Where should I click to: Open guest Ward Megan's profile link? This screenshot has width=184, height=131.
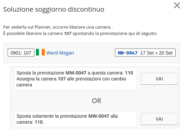click(60, 53)
